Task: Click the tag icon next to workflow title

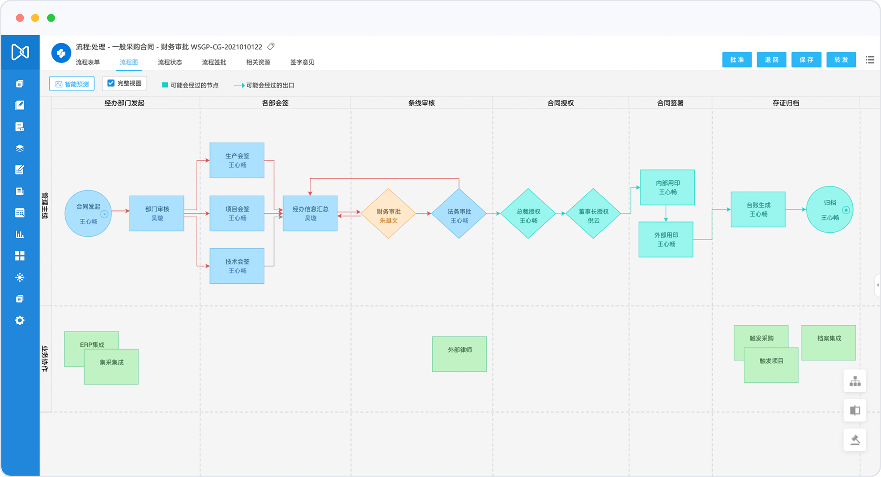Action: (x=271, y=46)
